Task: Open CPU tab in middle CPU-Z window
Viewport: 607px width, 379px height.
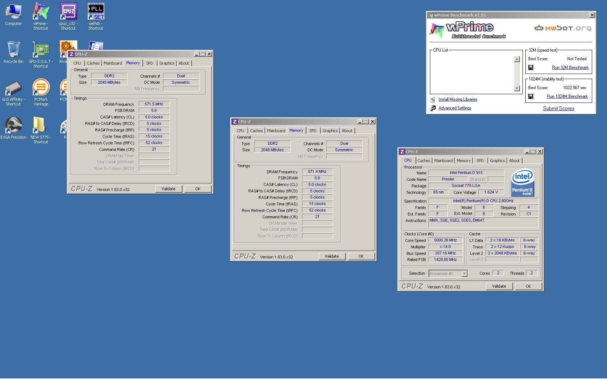Action: pos(241,131)
